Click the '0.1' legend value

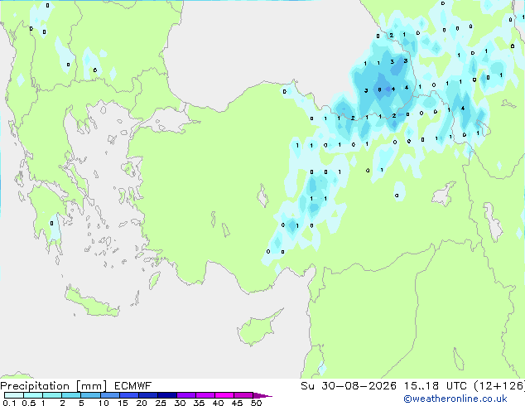pyautogui.click(x=9, y=403)
